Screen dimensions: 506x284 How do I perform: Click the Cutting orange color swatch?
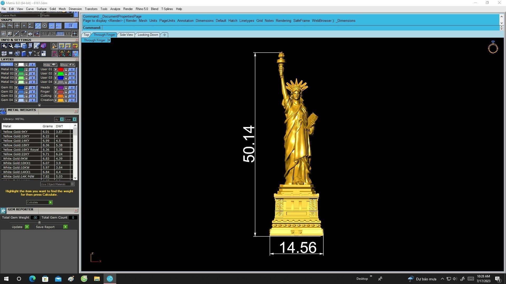coord(61,96)
